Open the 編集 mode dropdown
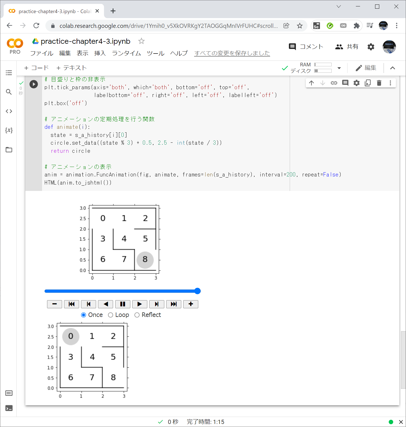The height and width of the screenshot is (427, 406). pos(366,68)
